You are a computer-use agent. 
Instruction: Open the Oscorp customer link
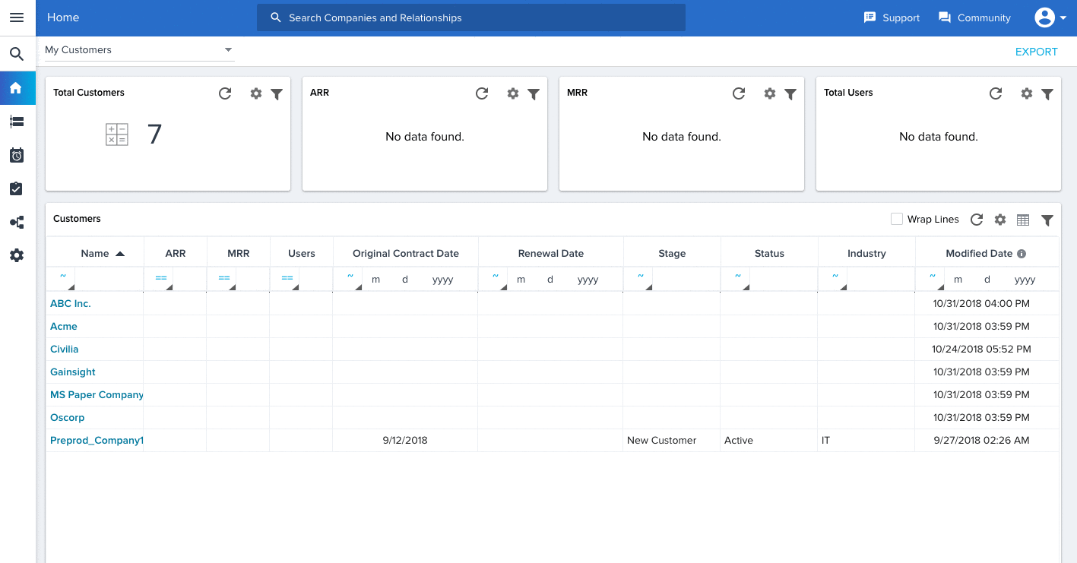68,417
